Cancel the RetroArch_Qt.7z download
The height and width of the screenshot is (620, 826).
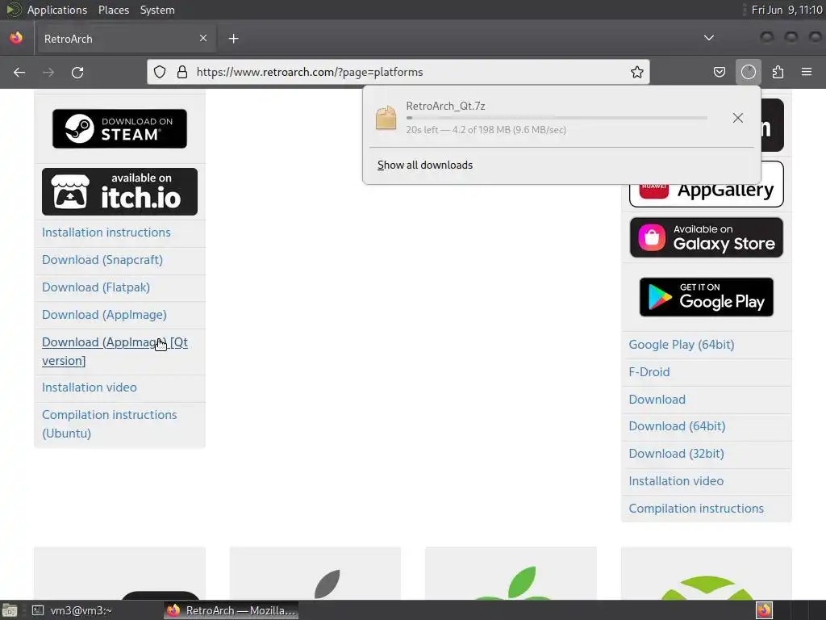[x=737, y=118]
